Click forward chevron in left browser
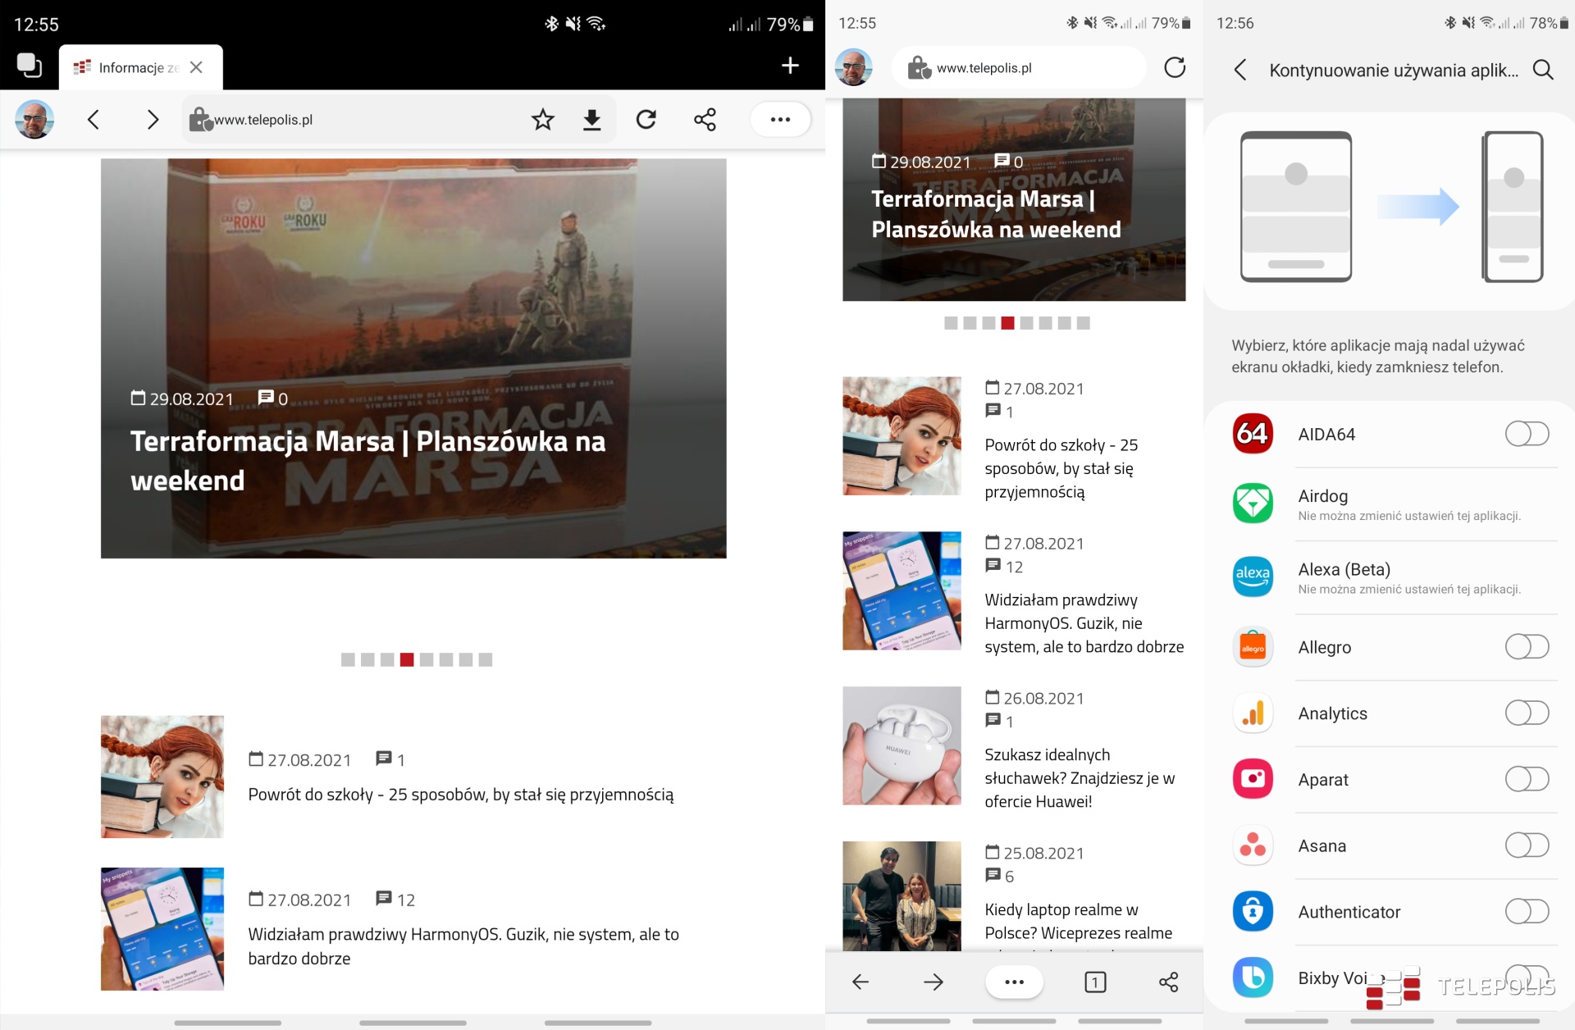The height and width of the screenshot is (1030, 1575). coord(153,120)
